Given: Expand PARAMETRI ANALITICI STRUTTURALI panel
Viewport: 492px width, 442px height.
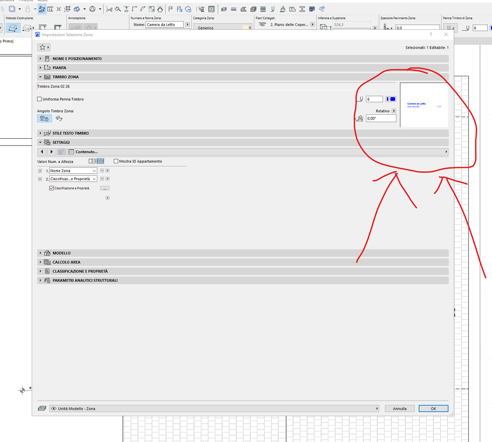Looking at the screenshot, I should click(243, 281).
